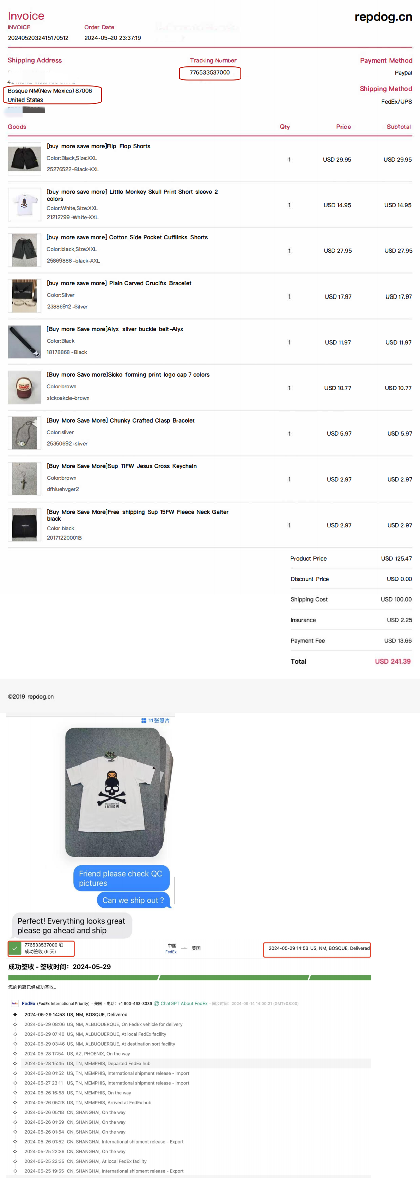
Task: Open the Sicko cap product thumbnail
Action: point(24,387)
